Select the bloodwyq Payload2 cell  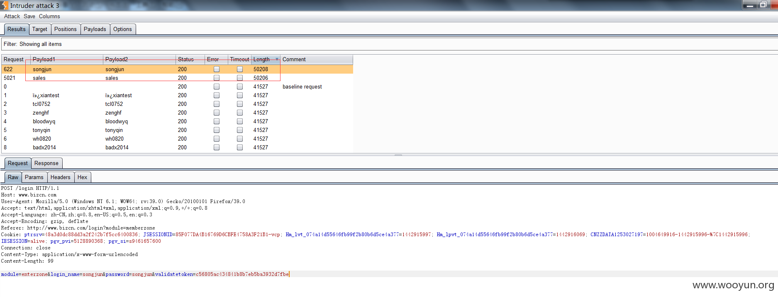pos(139,121)
